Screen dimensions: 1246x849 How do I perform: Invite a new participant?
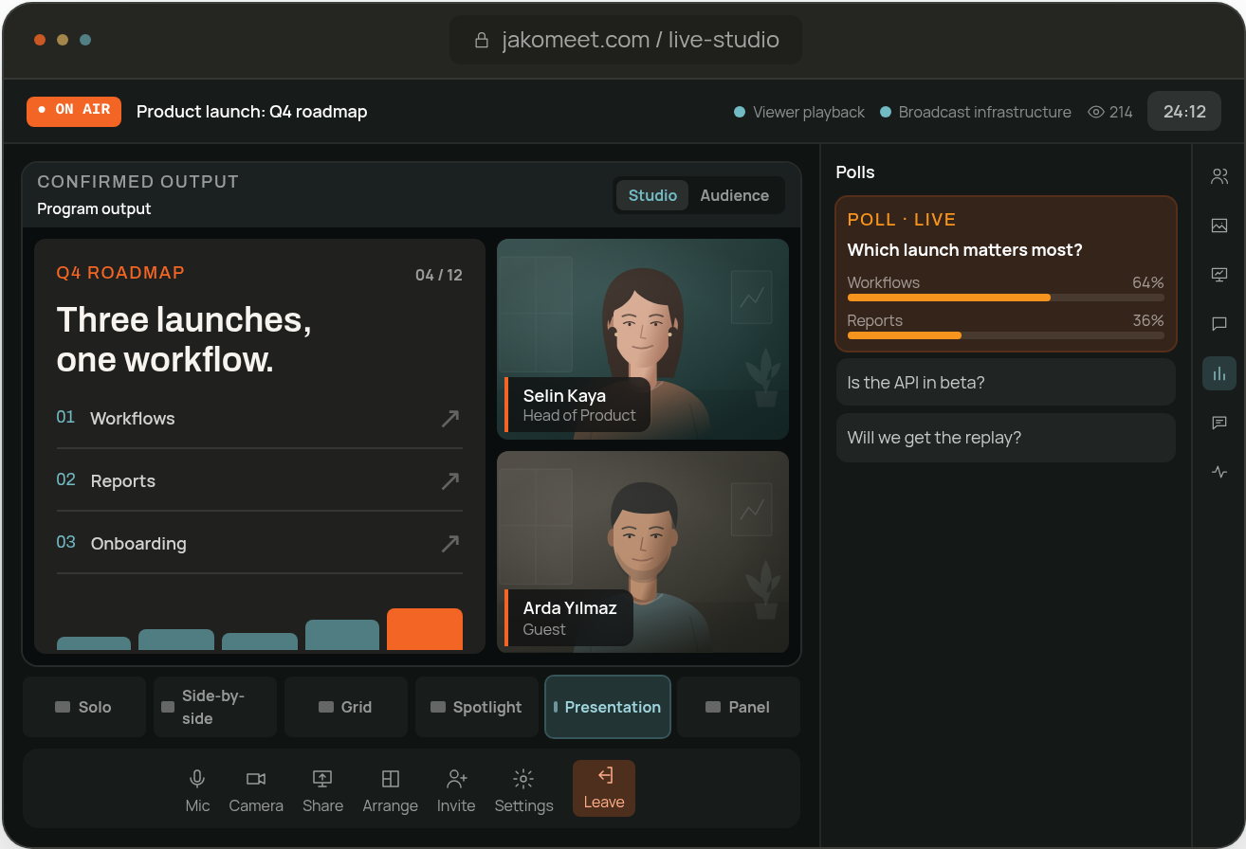pyautogui.click(x=456, y=790)
